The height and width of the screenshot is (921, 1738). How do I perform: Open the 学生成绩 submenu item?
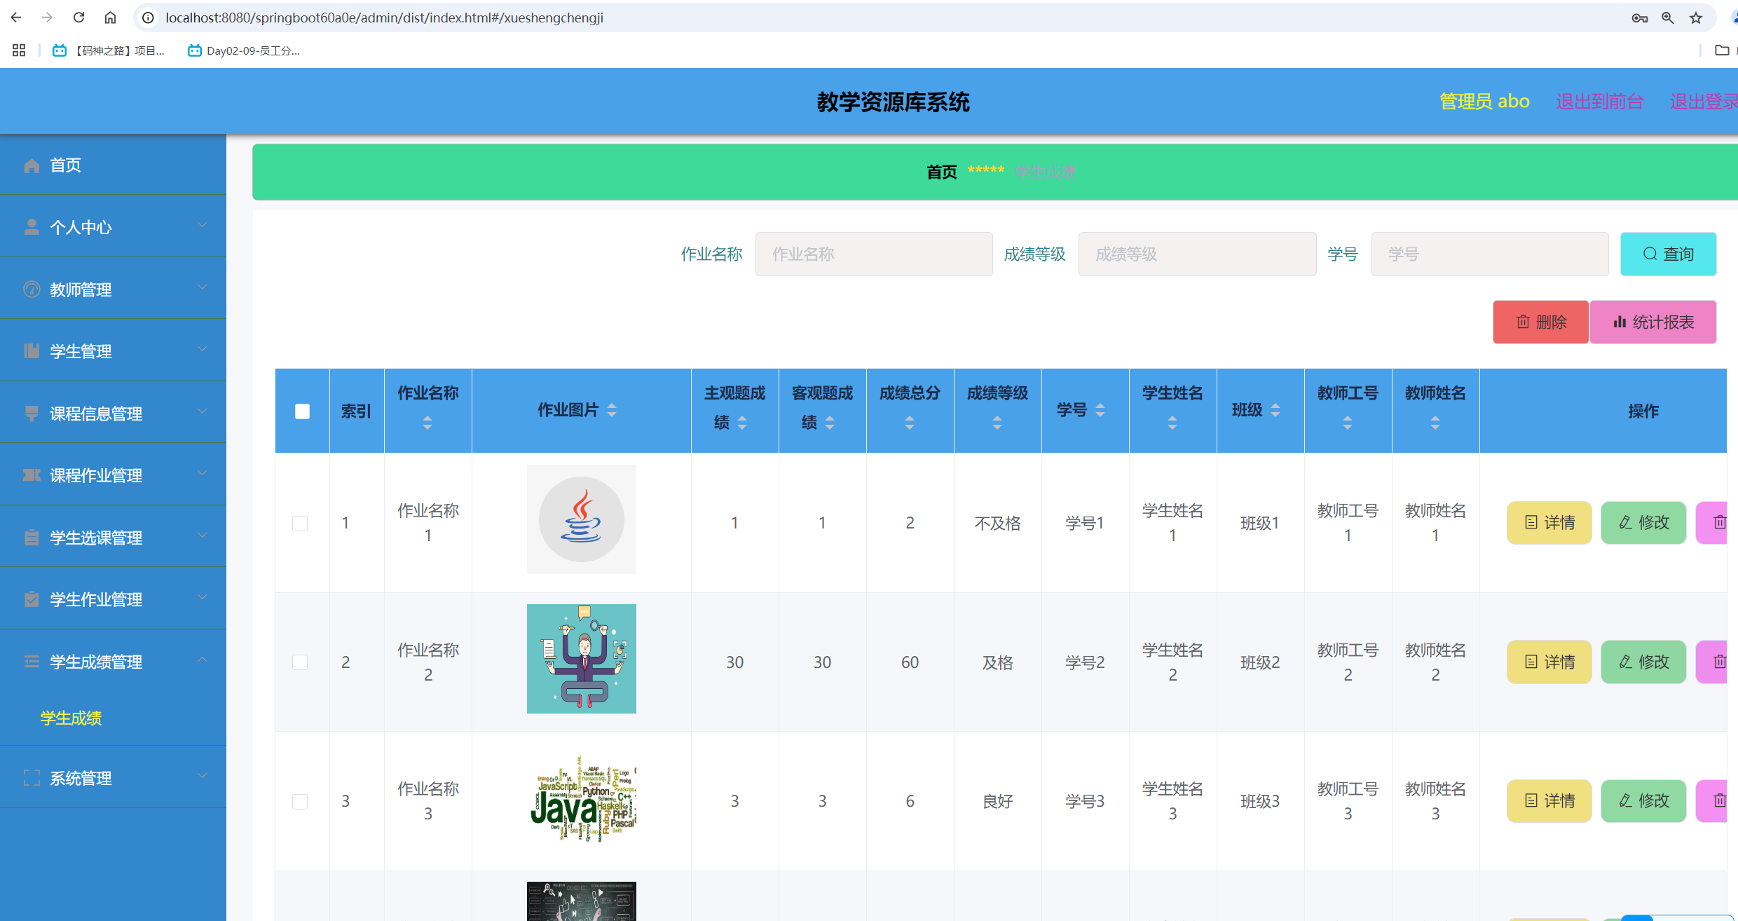(70, 718)
